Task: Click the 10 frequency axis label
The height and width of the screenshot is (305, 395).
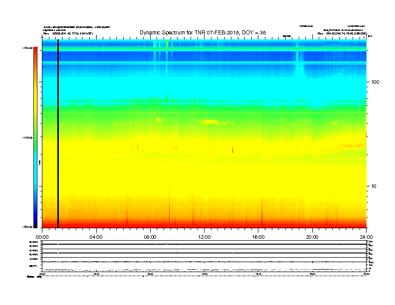Action: [x=374, y=186]
